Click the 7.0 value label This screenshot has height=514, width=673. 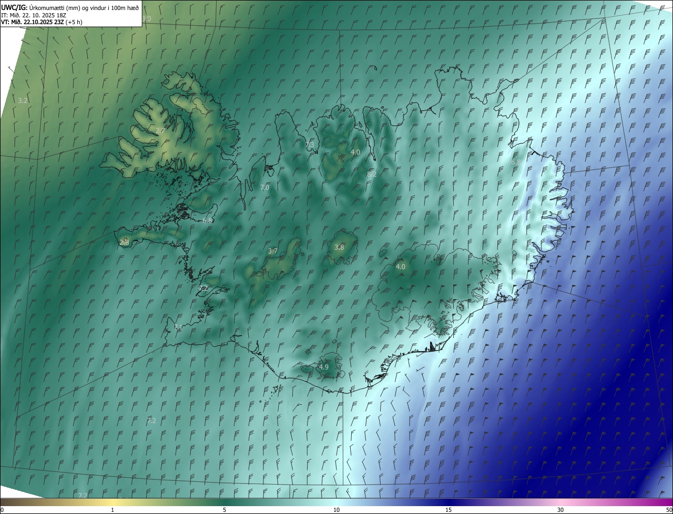[x=264, y=187]
